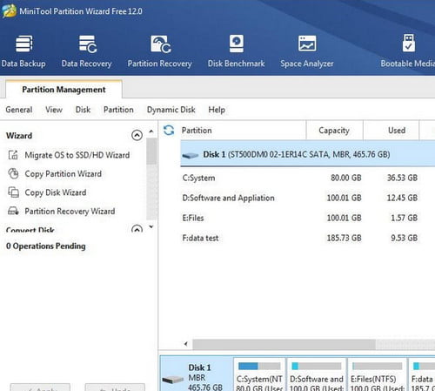Click the 0 Operations Pending label
The width and height of the screenshot is (435, 391).
click(46, 246)
